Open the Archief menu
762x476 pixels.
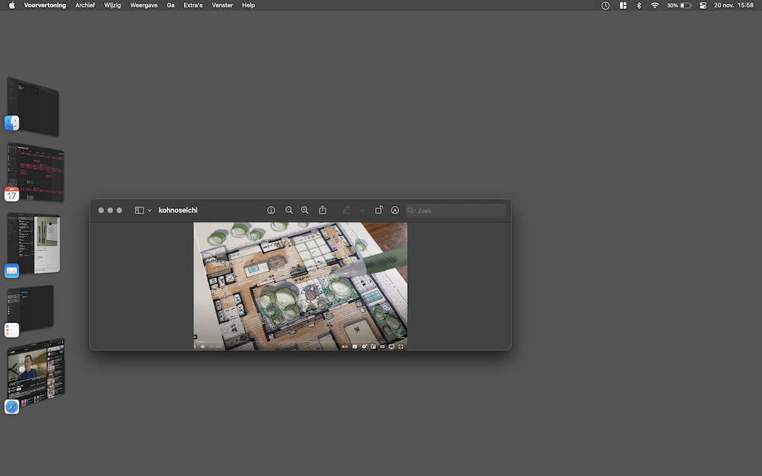pos(85,5)
